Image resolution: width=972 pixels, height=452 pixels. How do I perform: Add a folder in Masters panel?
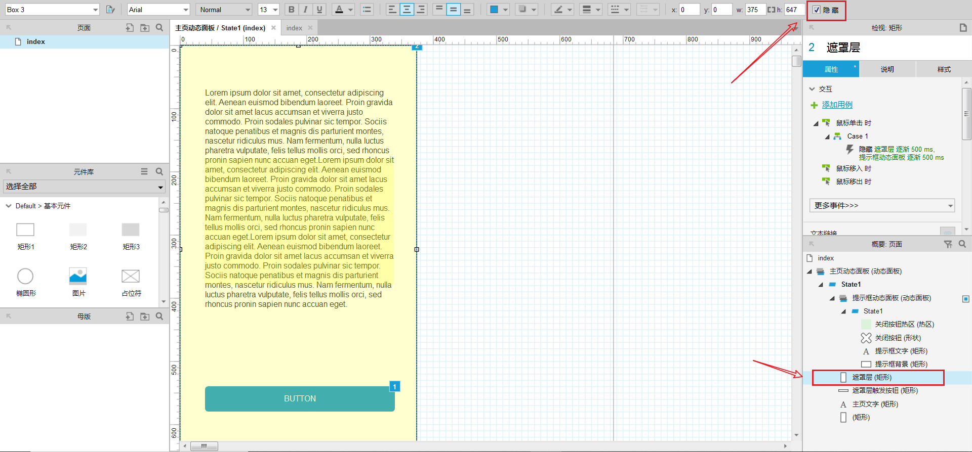[145, 317]
